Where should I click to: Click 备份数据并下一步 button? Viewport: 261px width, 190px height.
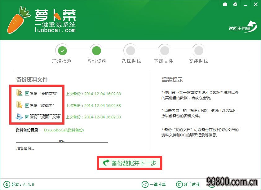click(130, 163)
